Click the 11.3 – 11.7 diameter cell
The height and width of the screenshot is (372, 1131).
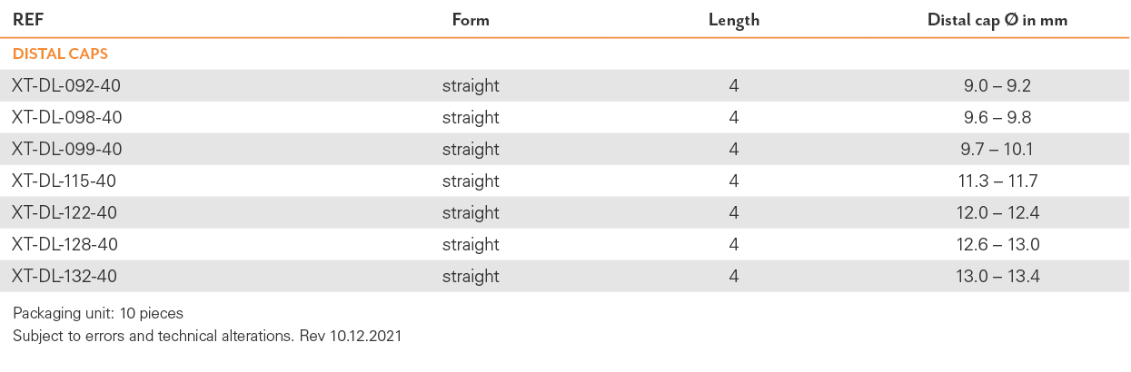pyautogui.click(x=997, y=181)
